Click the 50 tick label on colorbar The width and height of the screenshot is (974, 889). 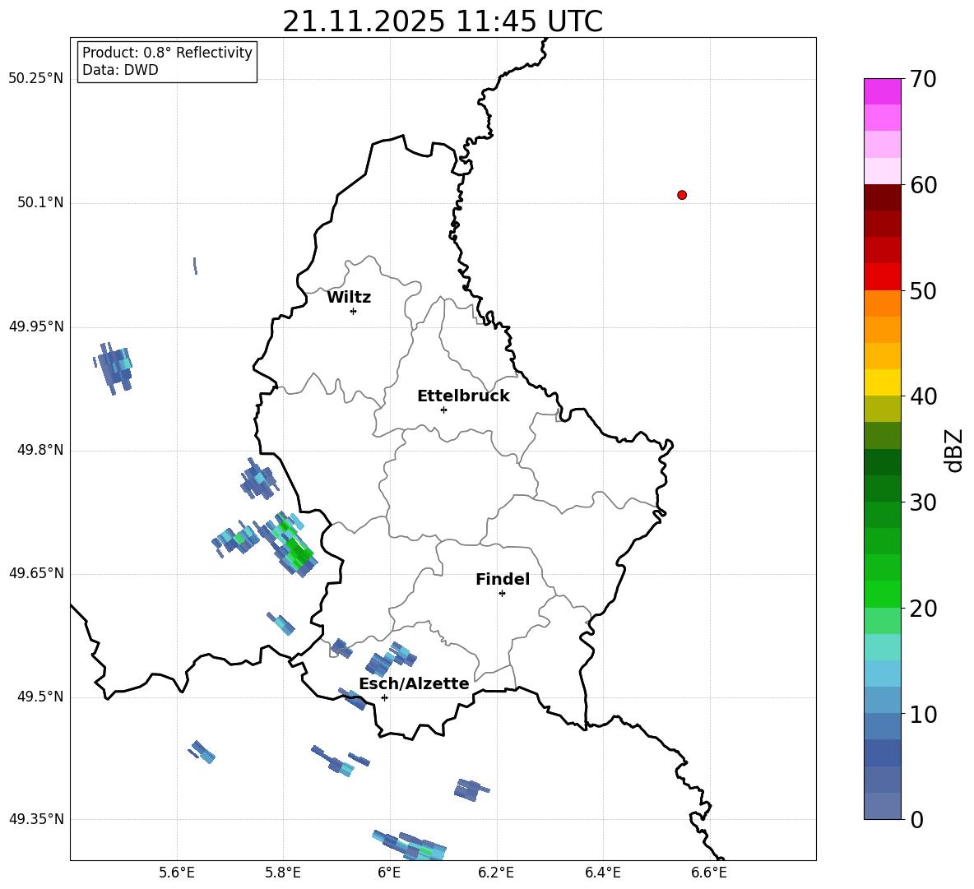point(923,290)
